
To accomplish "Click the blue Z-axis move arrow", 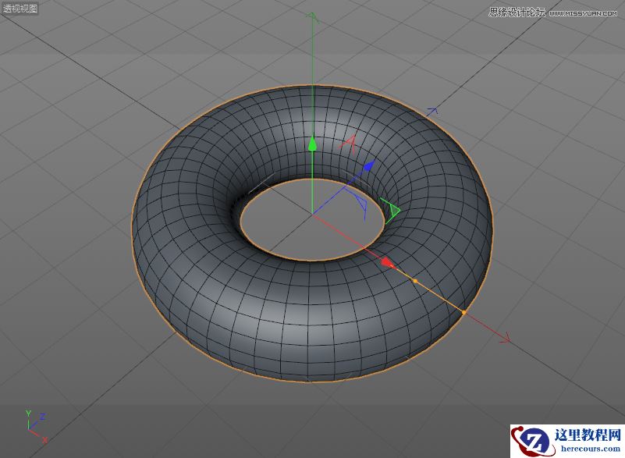I will pos(370,165).
